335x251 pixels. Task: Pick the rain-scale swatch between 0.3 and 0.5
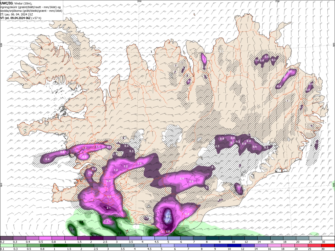20,246
